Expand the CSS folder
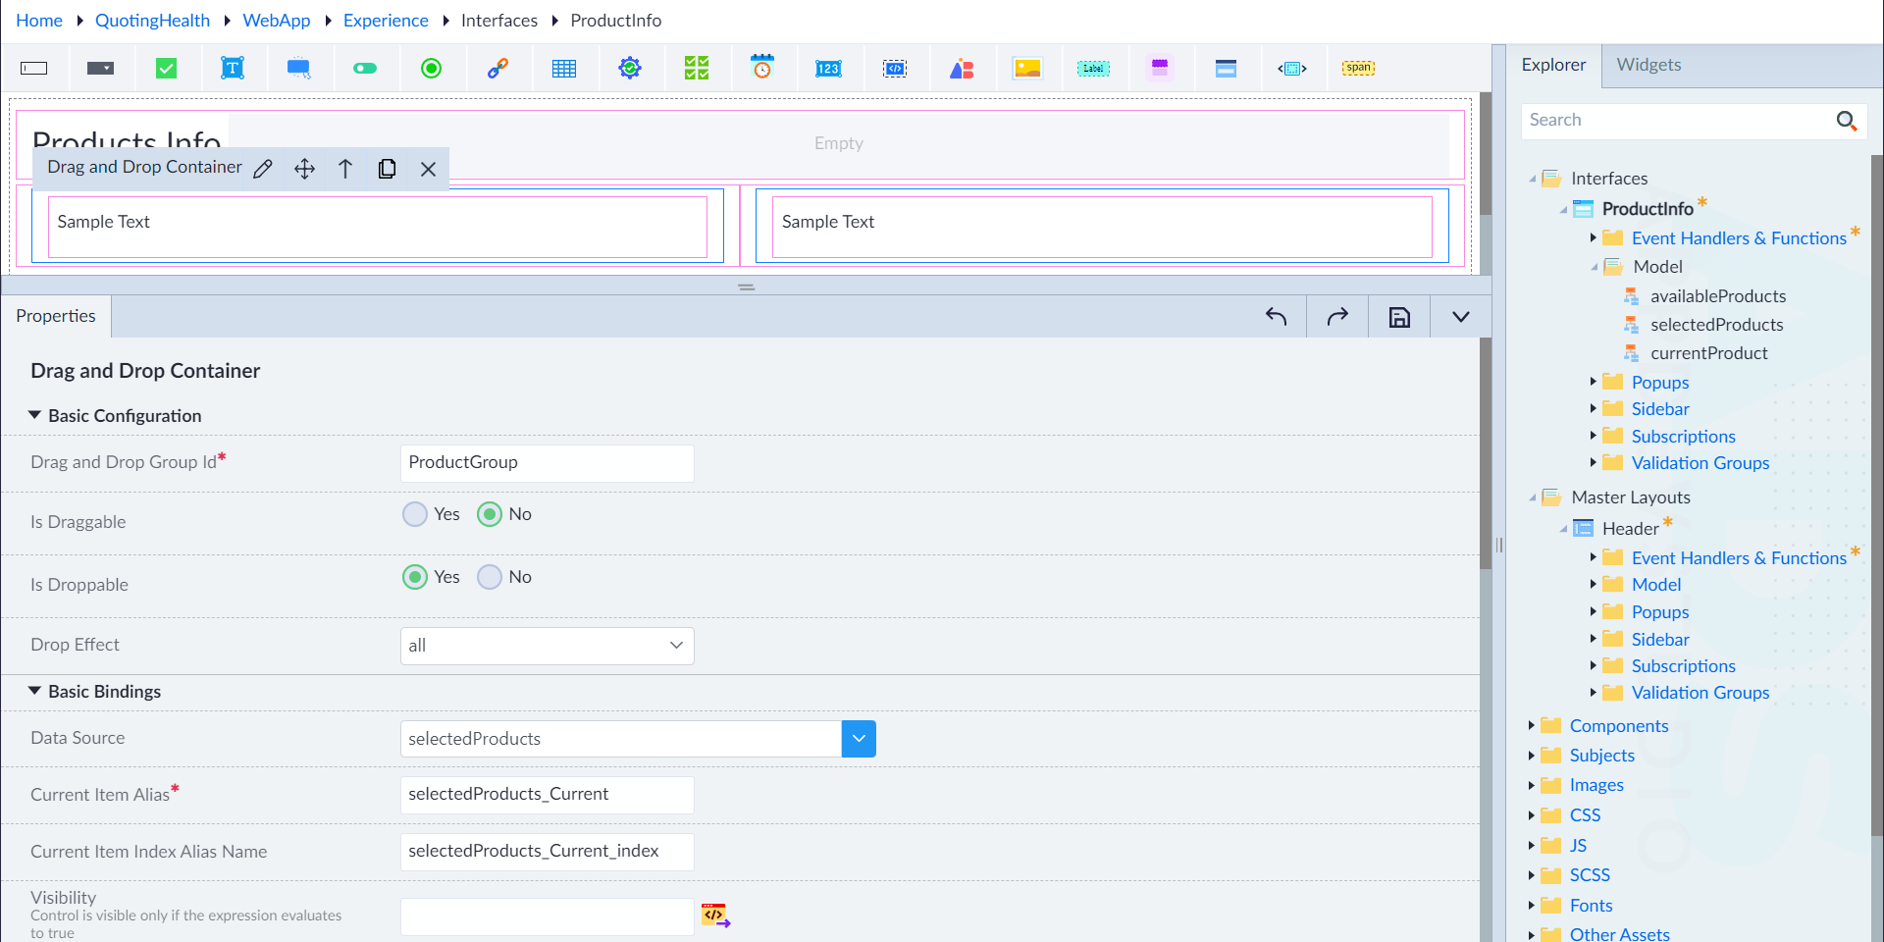This screenshot has width=1884, height=942. 1531,815
